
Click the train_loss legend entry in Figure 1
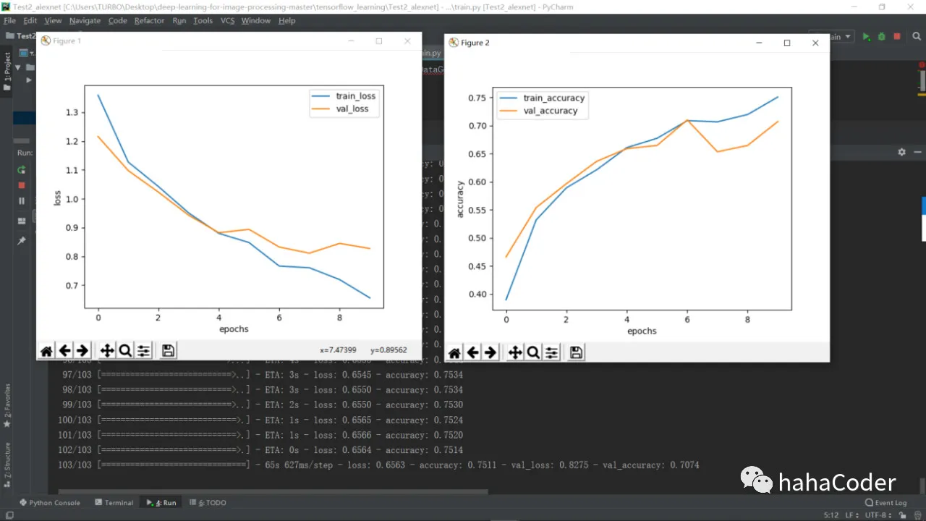[x=344, y=96]
